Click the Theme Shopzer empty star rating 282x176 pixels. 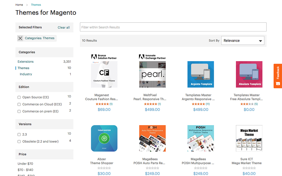click(x=104, y=168)
